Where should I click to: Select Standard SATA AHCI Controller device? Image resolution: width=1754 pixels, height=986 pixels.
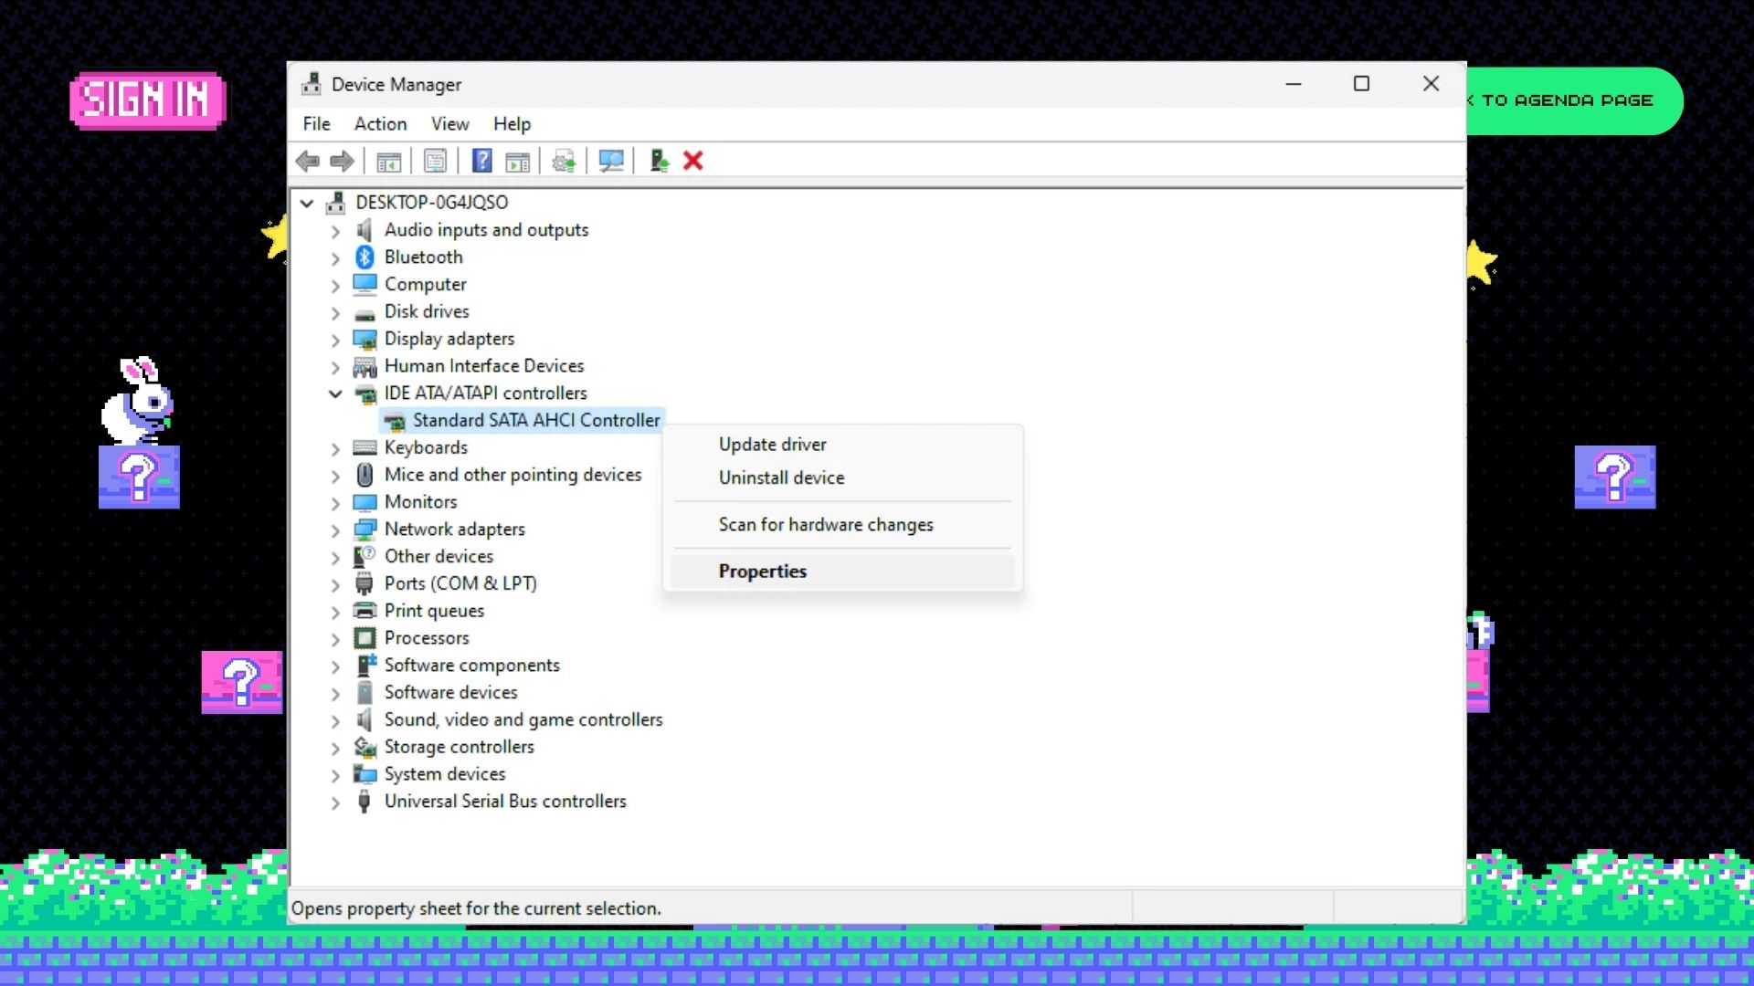pyautogui.click(x=536, y=421)
